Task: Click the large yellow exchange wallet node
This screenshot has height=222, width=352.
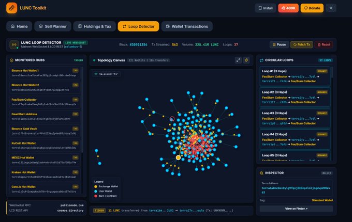Action: 178,157
